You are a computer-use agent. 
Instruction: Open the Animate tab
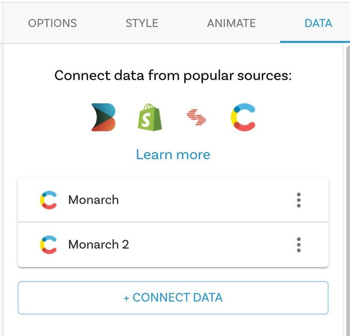tap(231, 23)
